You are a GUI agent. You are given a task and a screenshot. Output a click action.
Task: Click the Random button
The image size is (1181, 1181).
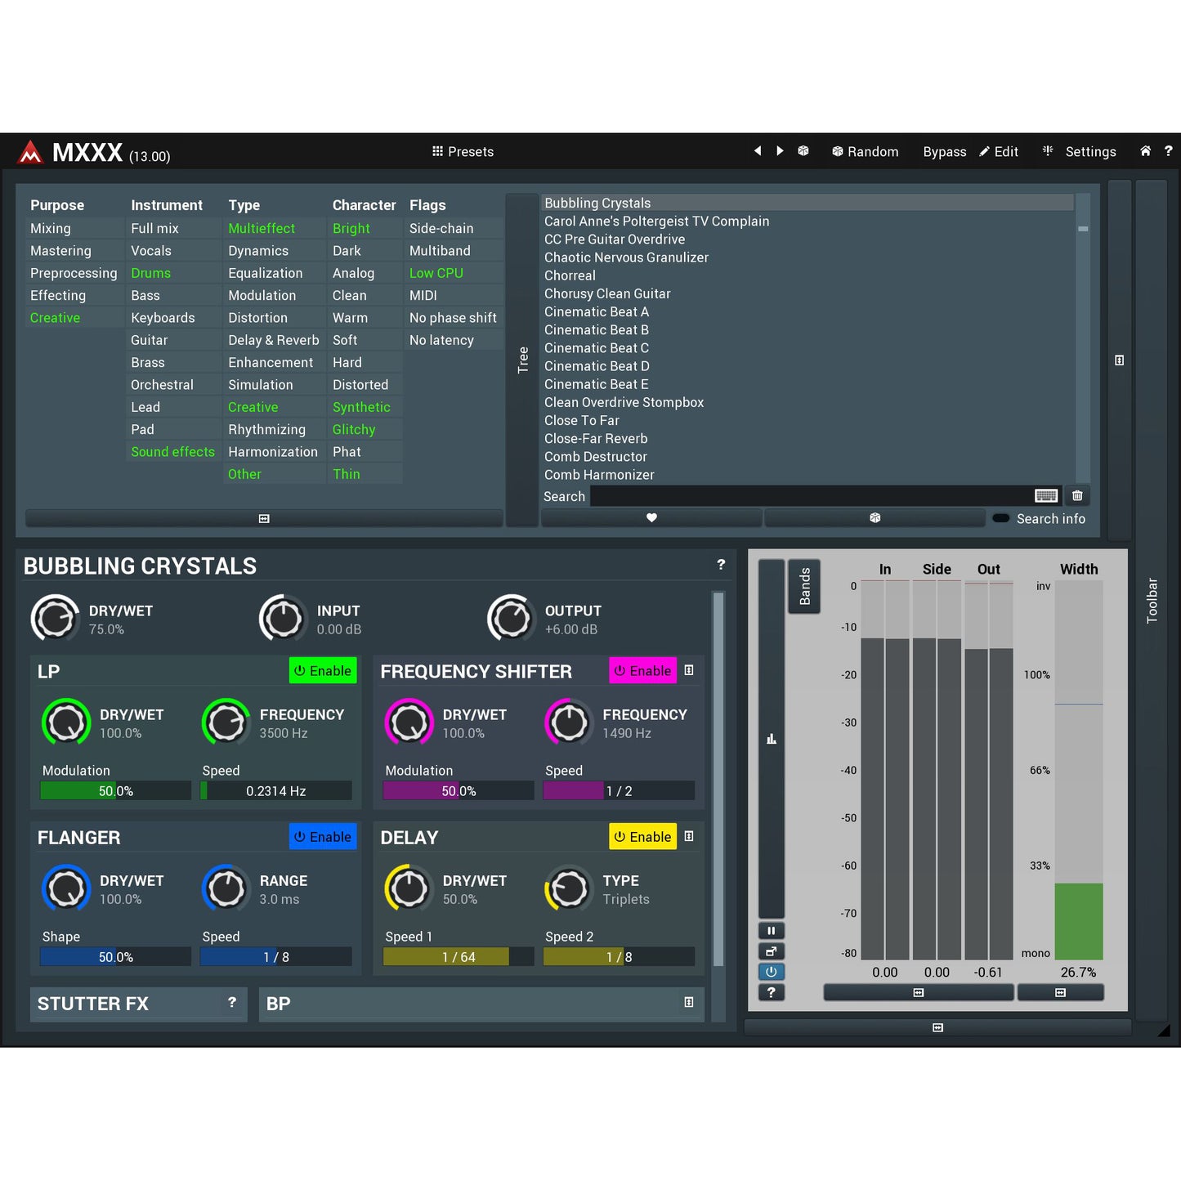tap(865, 152)
